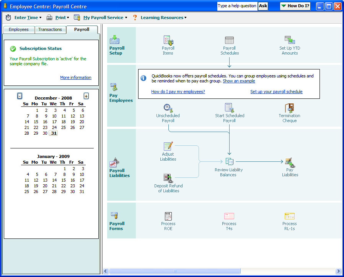The height and width of the screenshot is (277, 344).
Task: Open the Print dropdown menu
Action: [x=58, y=18]
